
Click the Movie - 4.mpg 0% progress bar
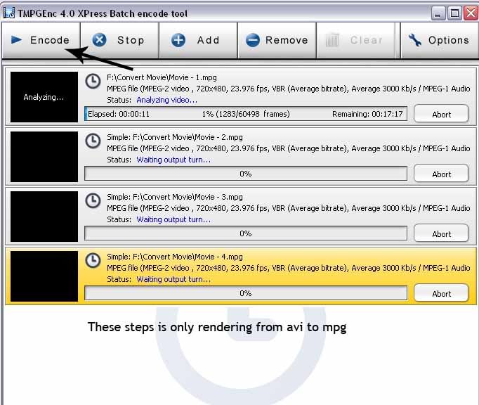[246, 293]
